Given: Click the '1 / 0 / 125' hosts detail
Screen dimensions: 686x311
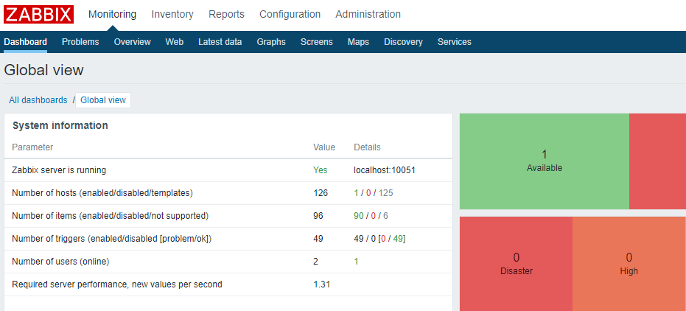Looking at the screenshot, I should (374, 193).
